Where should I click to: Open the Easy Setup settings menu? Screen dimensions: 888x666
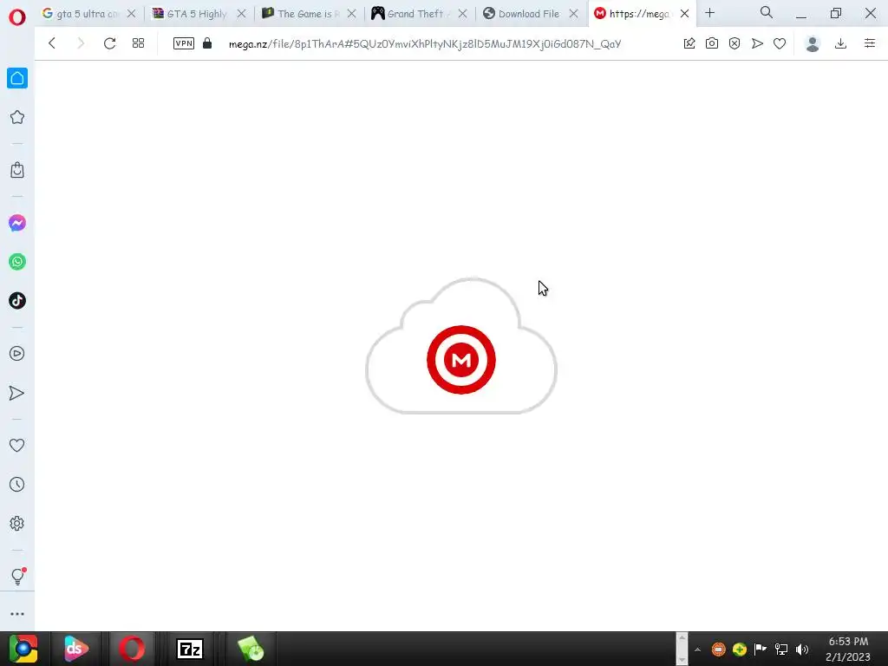870,43
